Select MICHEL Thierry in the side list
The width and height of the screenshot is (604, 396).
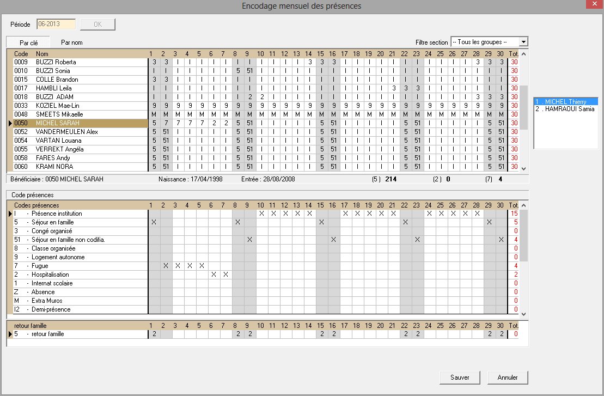click(565, 102)
